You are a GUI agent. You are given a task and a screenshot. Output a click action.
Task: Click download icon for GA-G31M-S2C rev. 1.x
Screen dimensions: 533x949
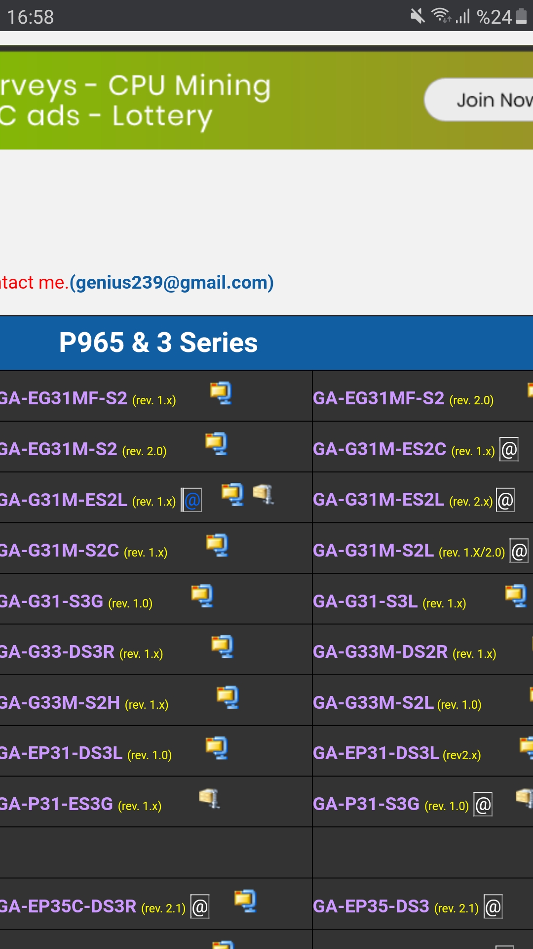pyautogui.click(x=217, y=545)
